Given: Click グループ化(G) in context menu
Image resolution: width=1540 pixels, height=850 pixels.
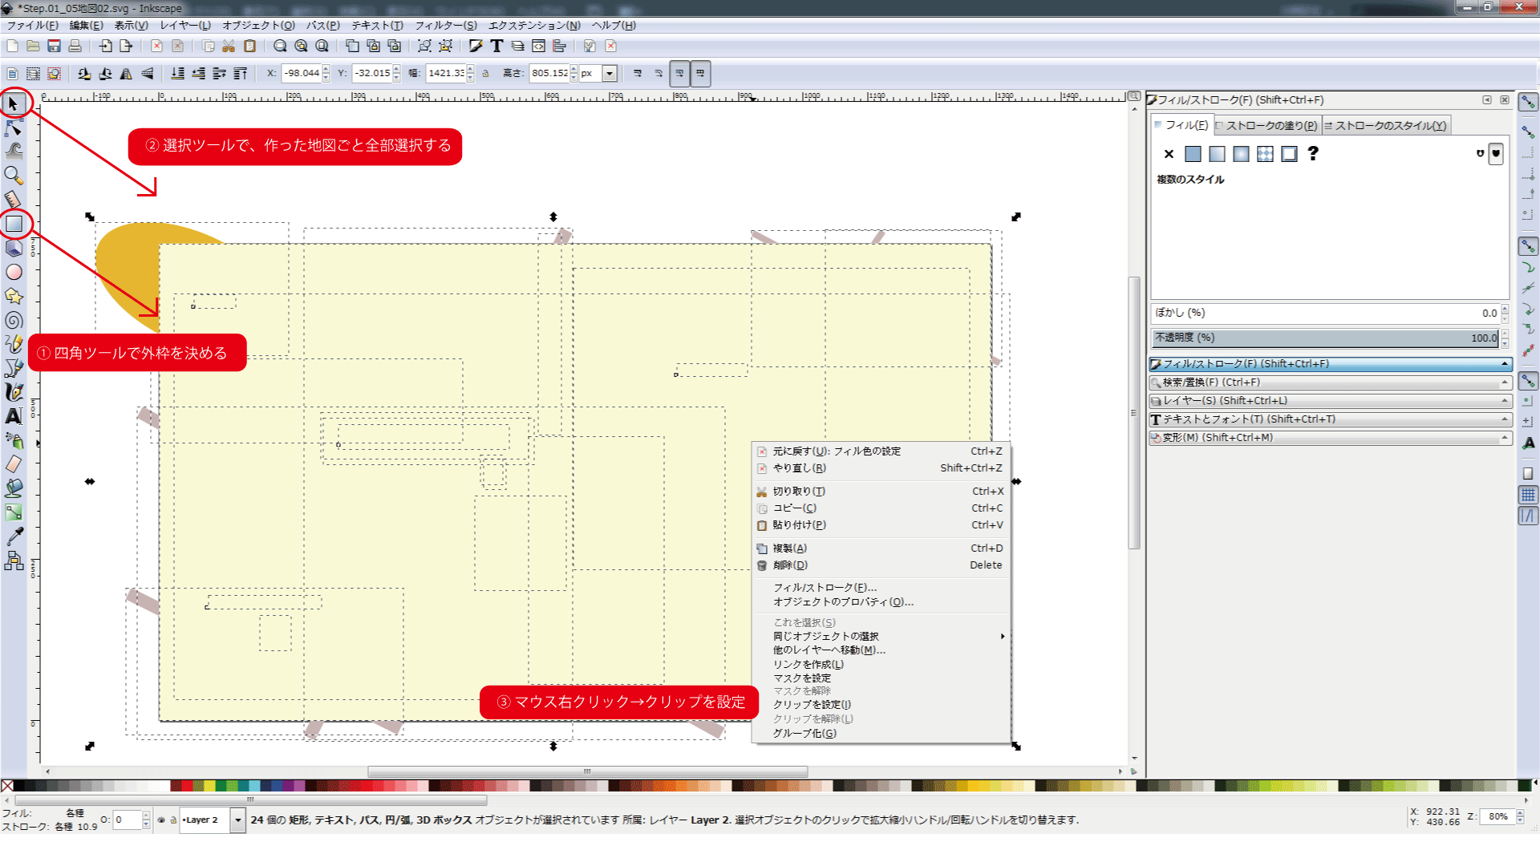Looking at the screenshot, I should coord(804,733).
